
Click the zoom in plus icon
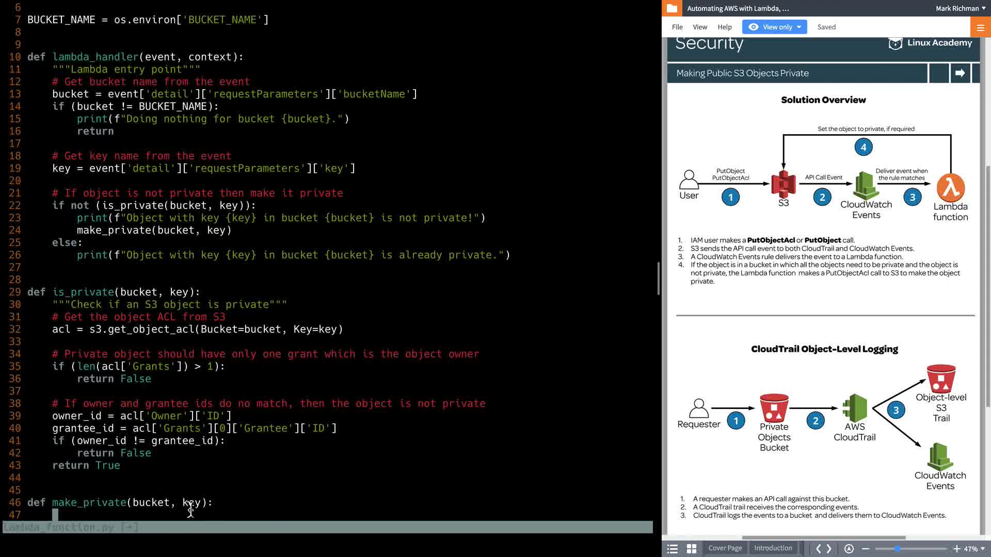point(956,549)
